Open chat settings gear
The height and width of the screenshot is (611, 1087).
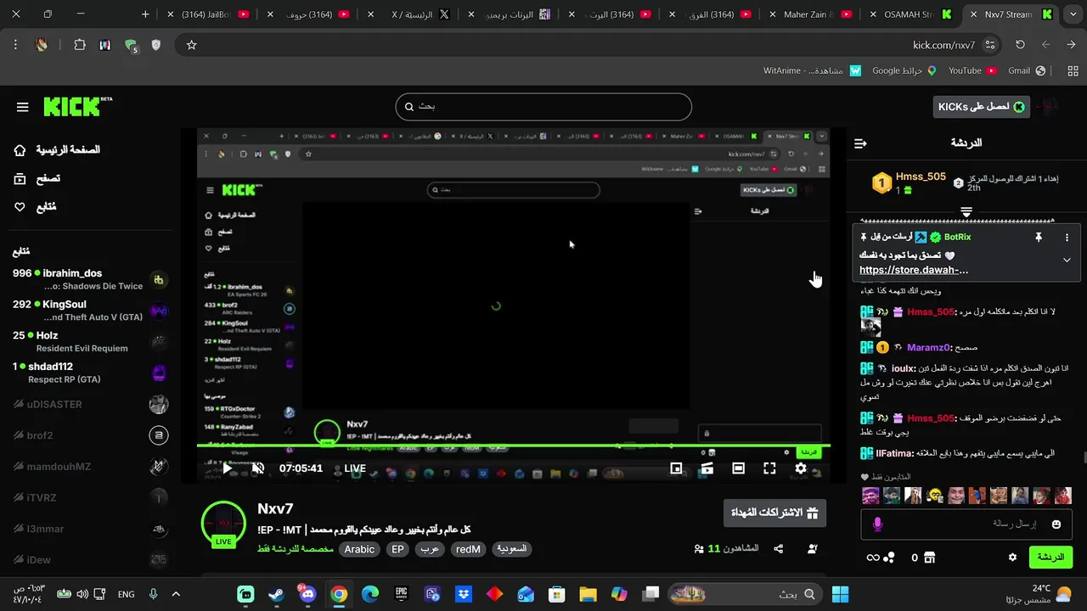1012,558
